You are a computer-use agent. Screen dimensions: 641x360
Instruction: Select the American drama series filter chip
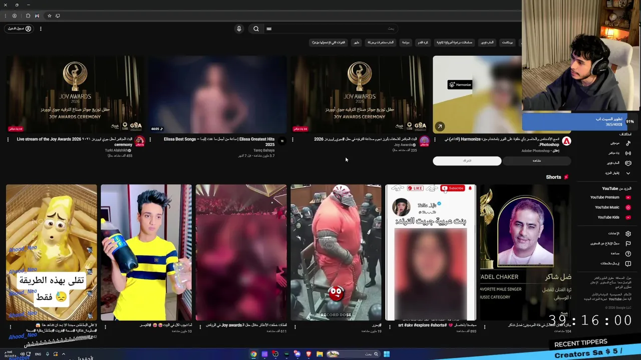(x=454, y=42)
